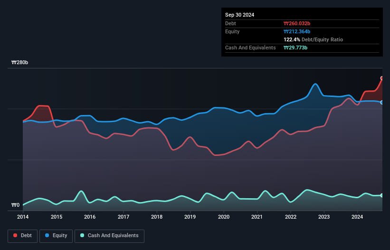Image resolution: width=390 pixels, height=250 pixels.
Task: Click Cash And Equivalents tooltip label
Action: tap(250, 48)
